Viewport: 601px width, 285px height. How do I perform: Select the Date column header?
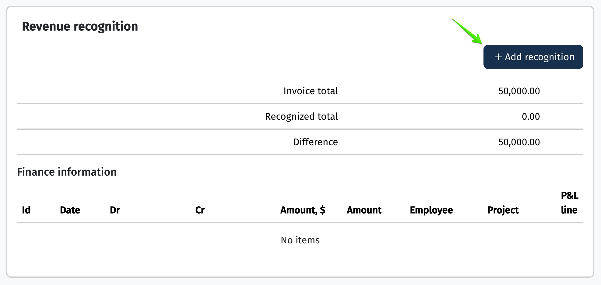point(70,210)
